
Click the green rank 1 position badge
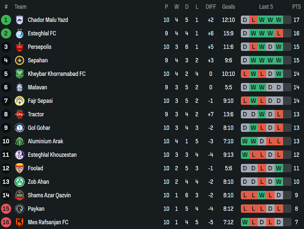click(6, 20)
